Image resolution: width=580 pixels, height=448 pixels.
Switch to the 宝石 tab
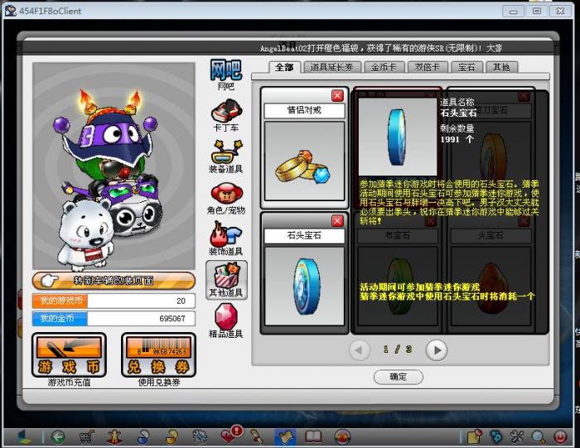[466, 67]
